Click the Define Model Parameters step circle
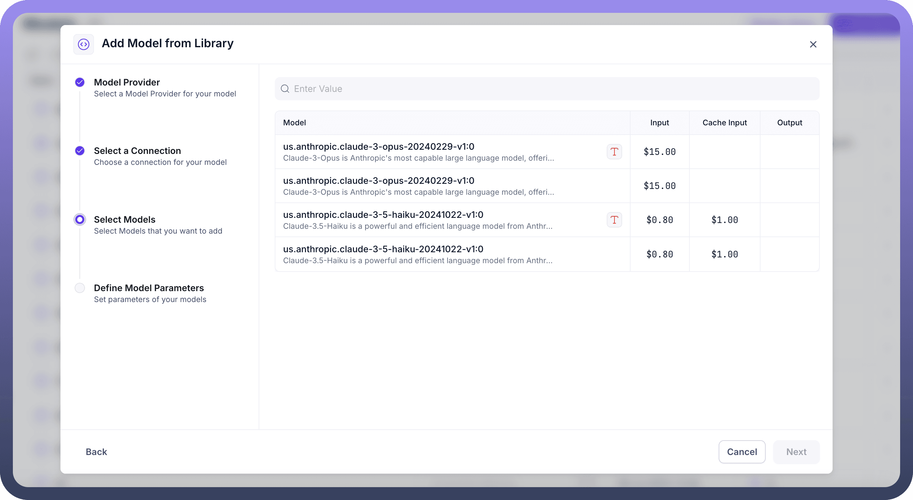The width and height of the screenshot is (913, 500). click(80, 288)
